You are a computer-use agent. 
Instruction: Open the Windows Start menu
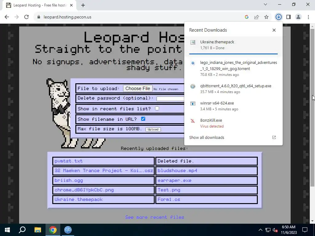[7, 230]
